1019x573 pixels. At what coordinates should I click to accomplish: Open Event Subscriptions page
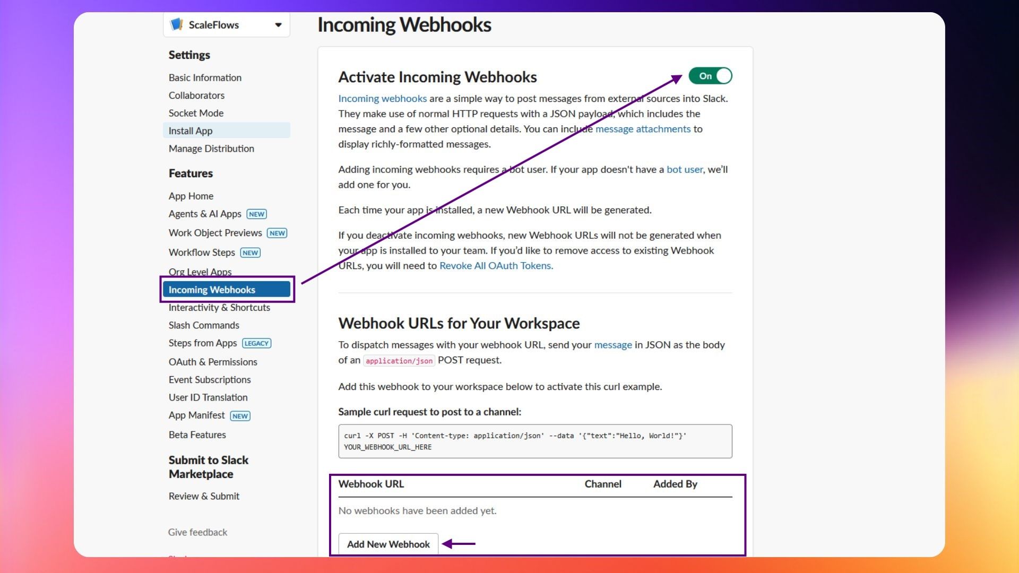pyautogui.click(x=210, y=380)
